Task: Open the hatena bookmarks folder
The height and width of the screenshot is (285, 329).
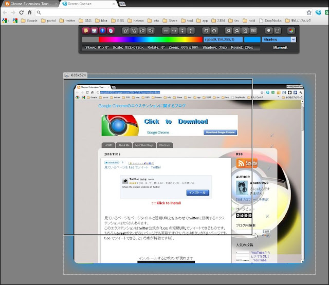Action: pos(136,21)
